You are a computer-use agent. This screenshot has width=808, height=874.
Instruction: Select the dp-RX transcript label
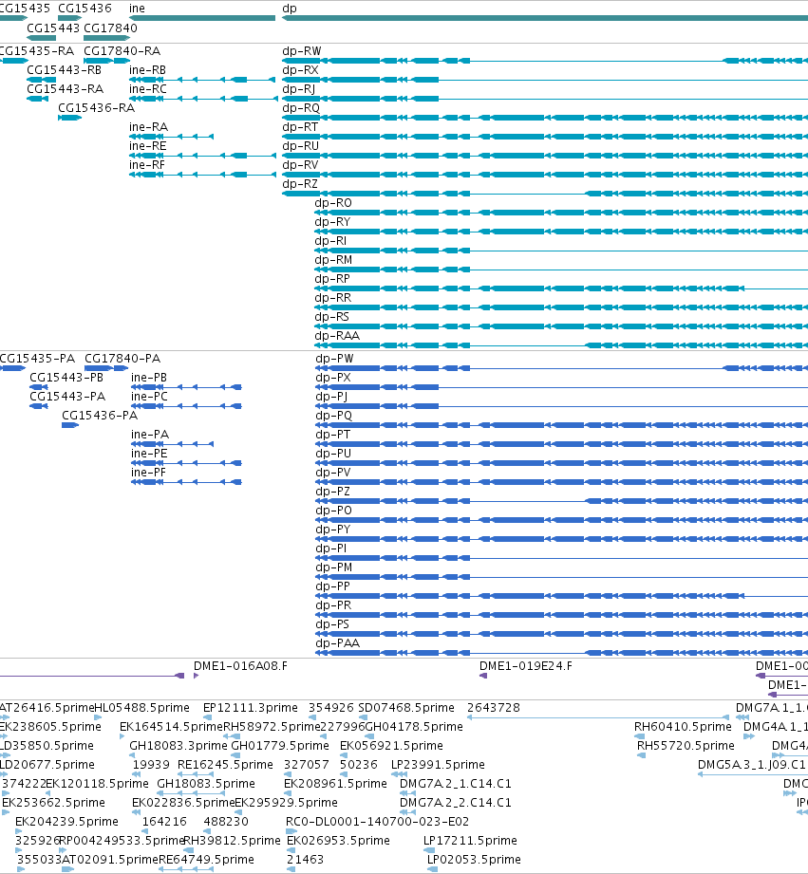coord(301,69)
